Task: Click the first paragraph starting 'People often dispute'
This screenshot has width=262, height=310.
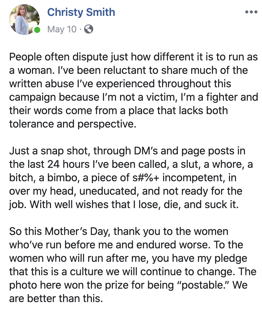Action: point(133,90)
